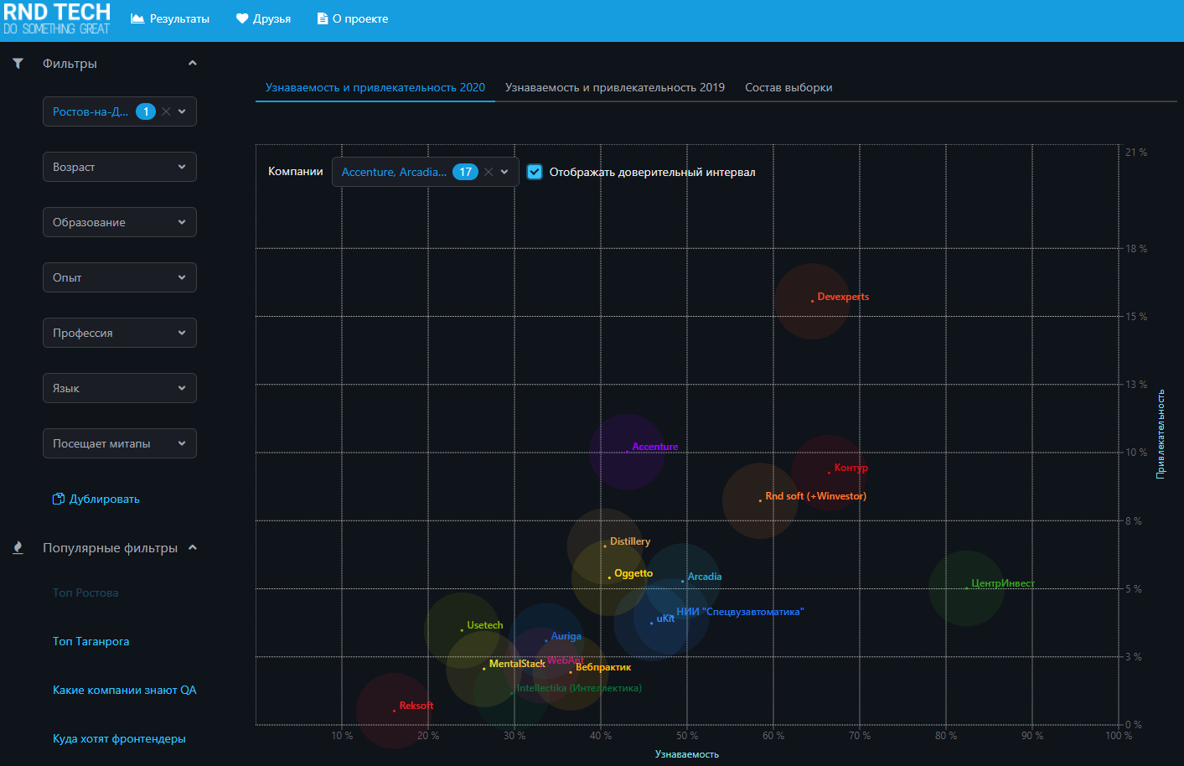Click the Rnd soft (+Winvestor) chart label

(x=816, y=496)
